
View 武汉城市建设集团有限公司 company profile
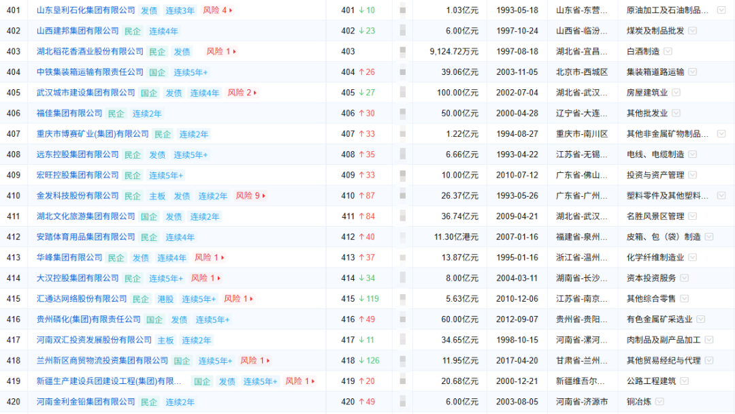[x=86, y=93]
